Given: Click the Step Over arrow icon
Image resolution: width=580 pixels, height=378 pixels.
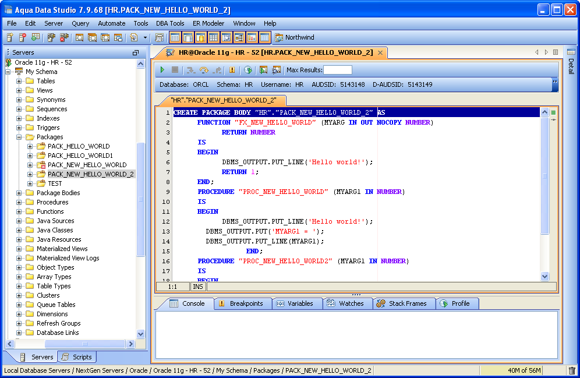Looking at the screenshot, I should 204,70.
